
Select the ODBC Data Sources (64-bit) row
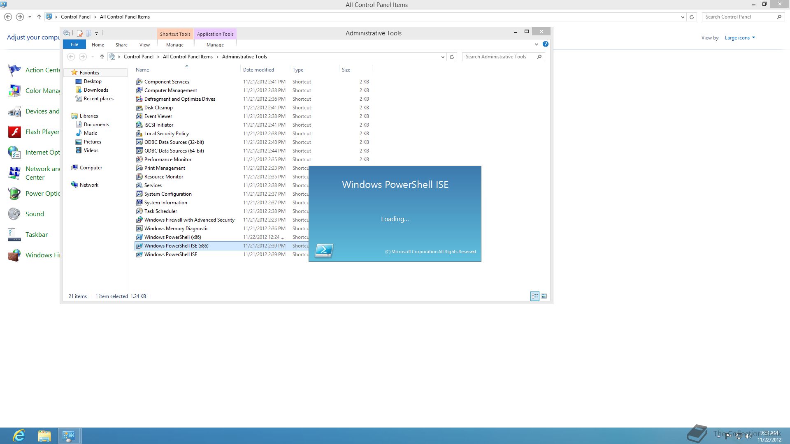pos(253,151)
